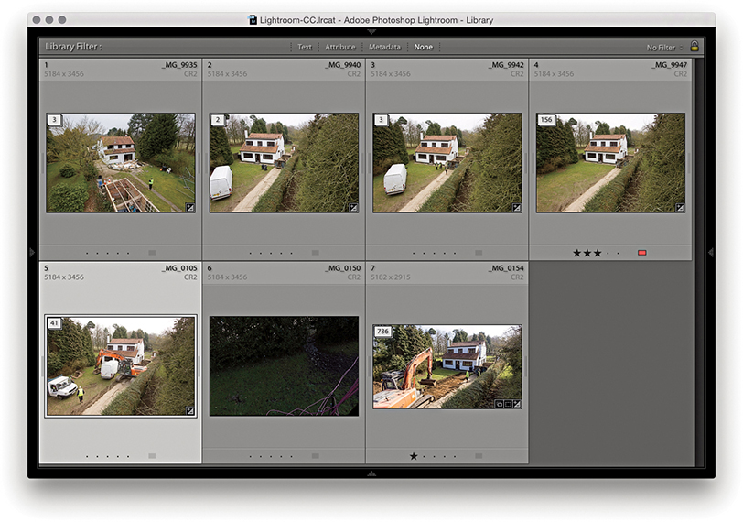Expand the right panel group arrow

(x=711, y=252)
